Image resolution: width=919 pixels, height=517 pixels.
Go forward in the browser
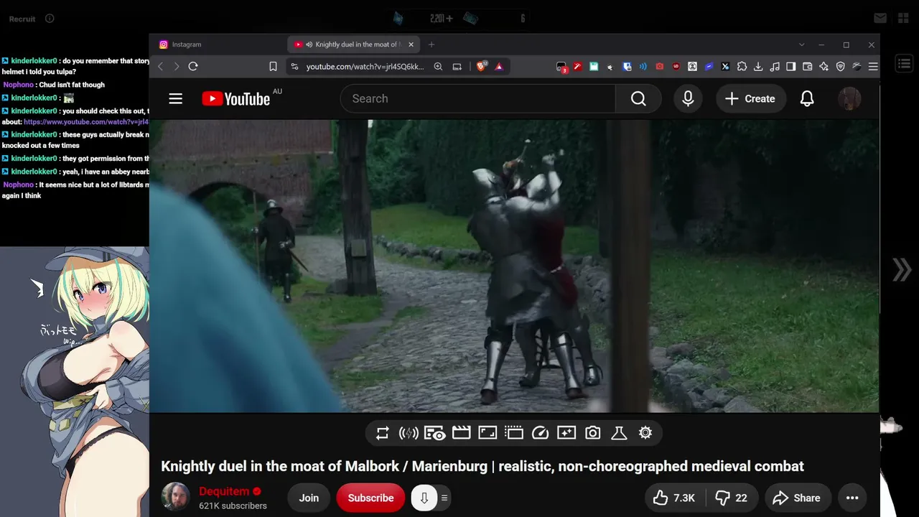[176, 67]
